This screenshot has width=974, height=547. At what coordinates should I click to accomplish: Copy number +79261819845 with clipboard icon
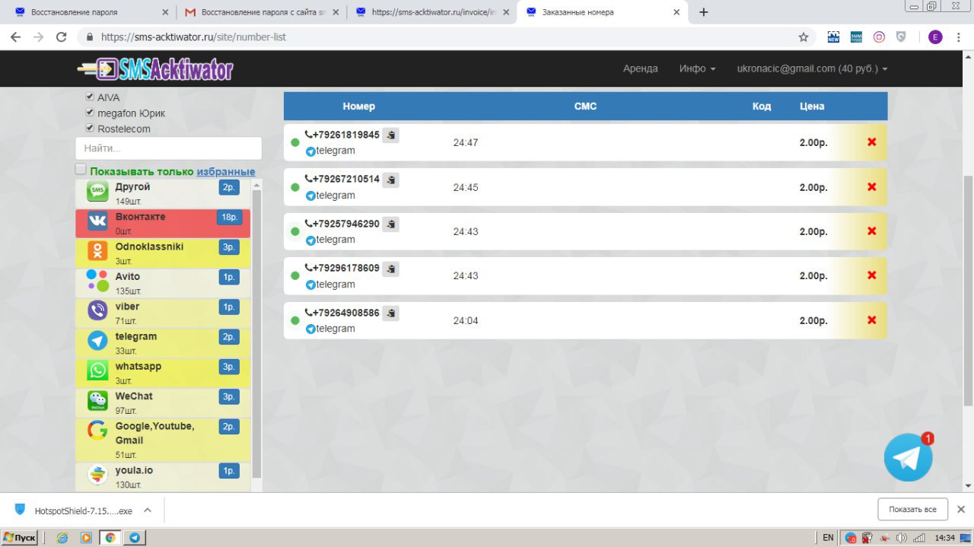pyautogui.click(x=390, y=135)
